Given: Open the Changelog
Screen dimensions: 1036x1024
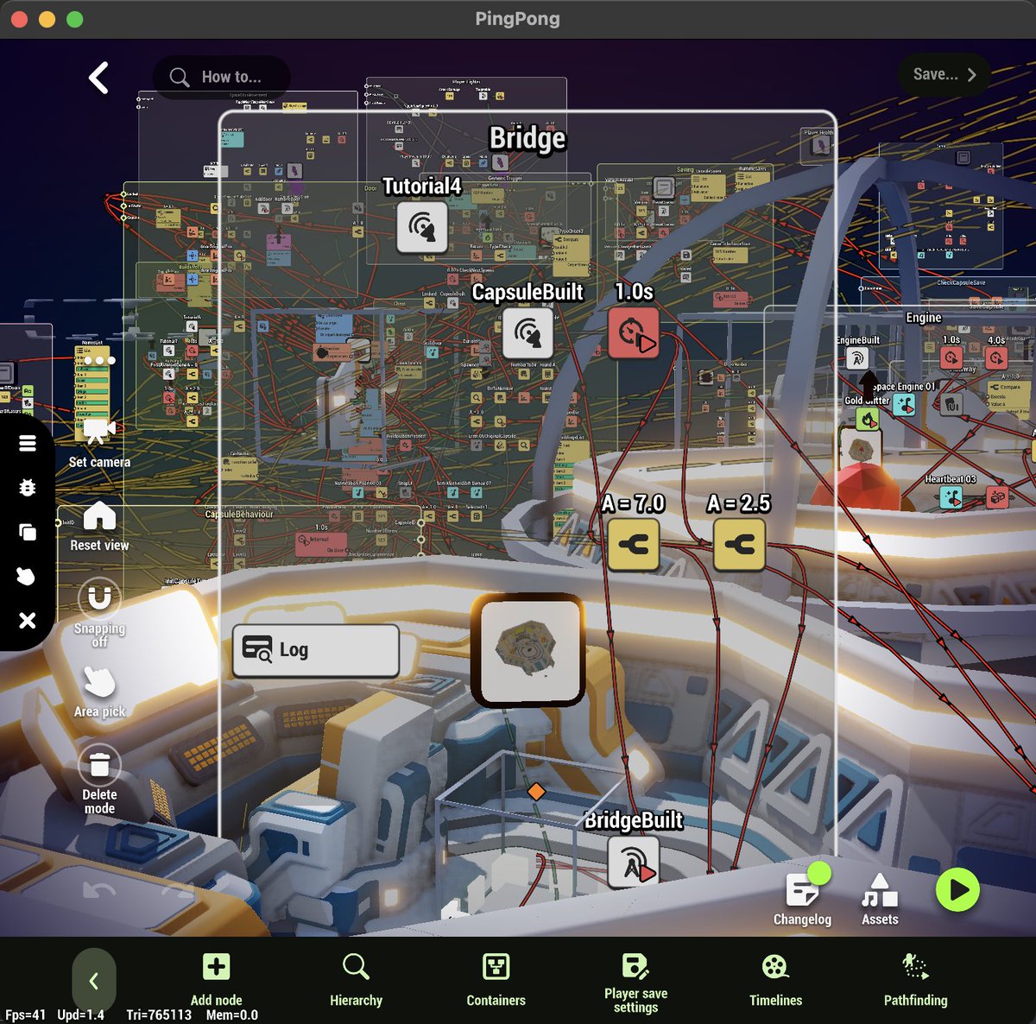Looking at the screenshot, I should click(802, 898).
